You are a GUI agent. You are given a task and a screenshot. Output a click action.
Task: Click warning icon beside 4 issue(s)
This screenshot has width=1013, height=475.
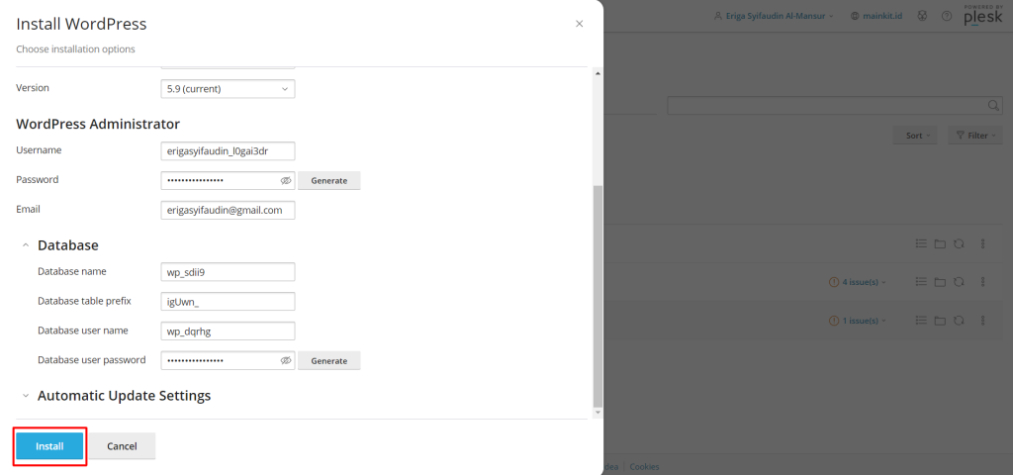coord(833,282)
